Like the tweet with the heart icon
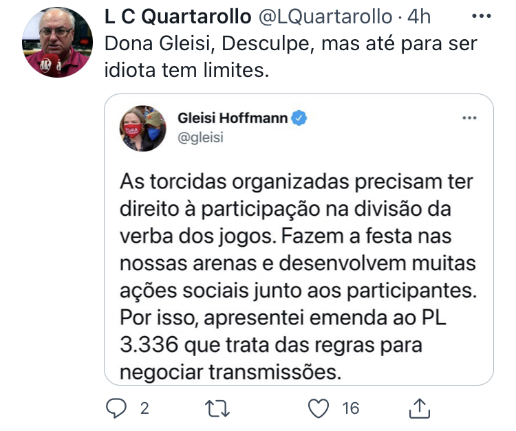Screen dimensions: 516x431 click(318, 409)
